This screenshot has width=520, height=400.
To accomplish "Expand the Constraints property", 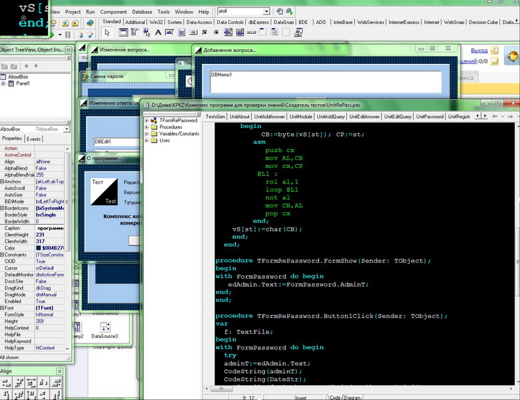I will 2,255.
